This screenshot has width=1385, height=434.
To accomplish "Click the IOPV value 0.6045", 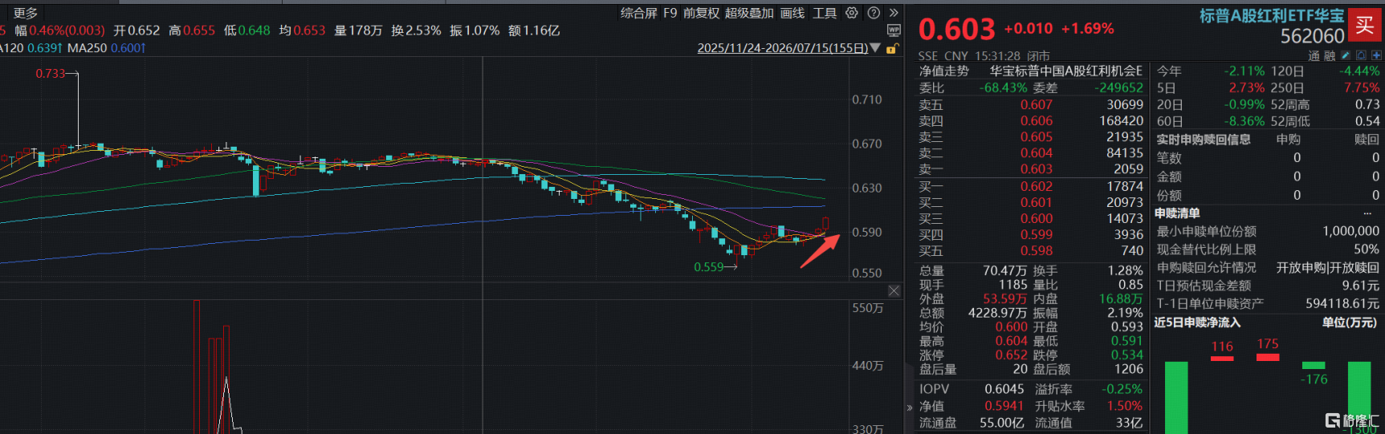I will (1004, 390).
